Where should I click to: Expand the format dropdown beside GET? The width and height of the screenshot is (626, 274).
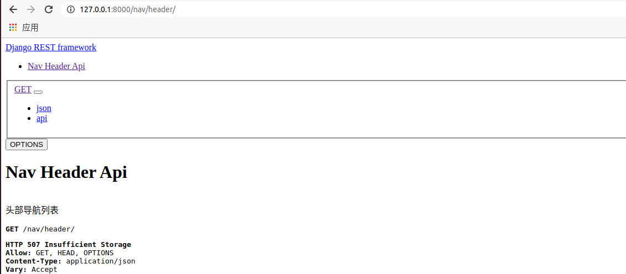(38, 92)
